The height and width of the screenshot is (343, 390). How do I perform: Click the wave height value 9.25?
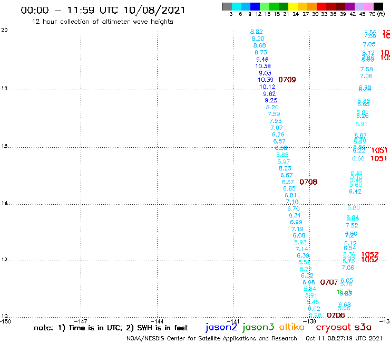[x=271, y=100]
